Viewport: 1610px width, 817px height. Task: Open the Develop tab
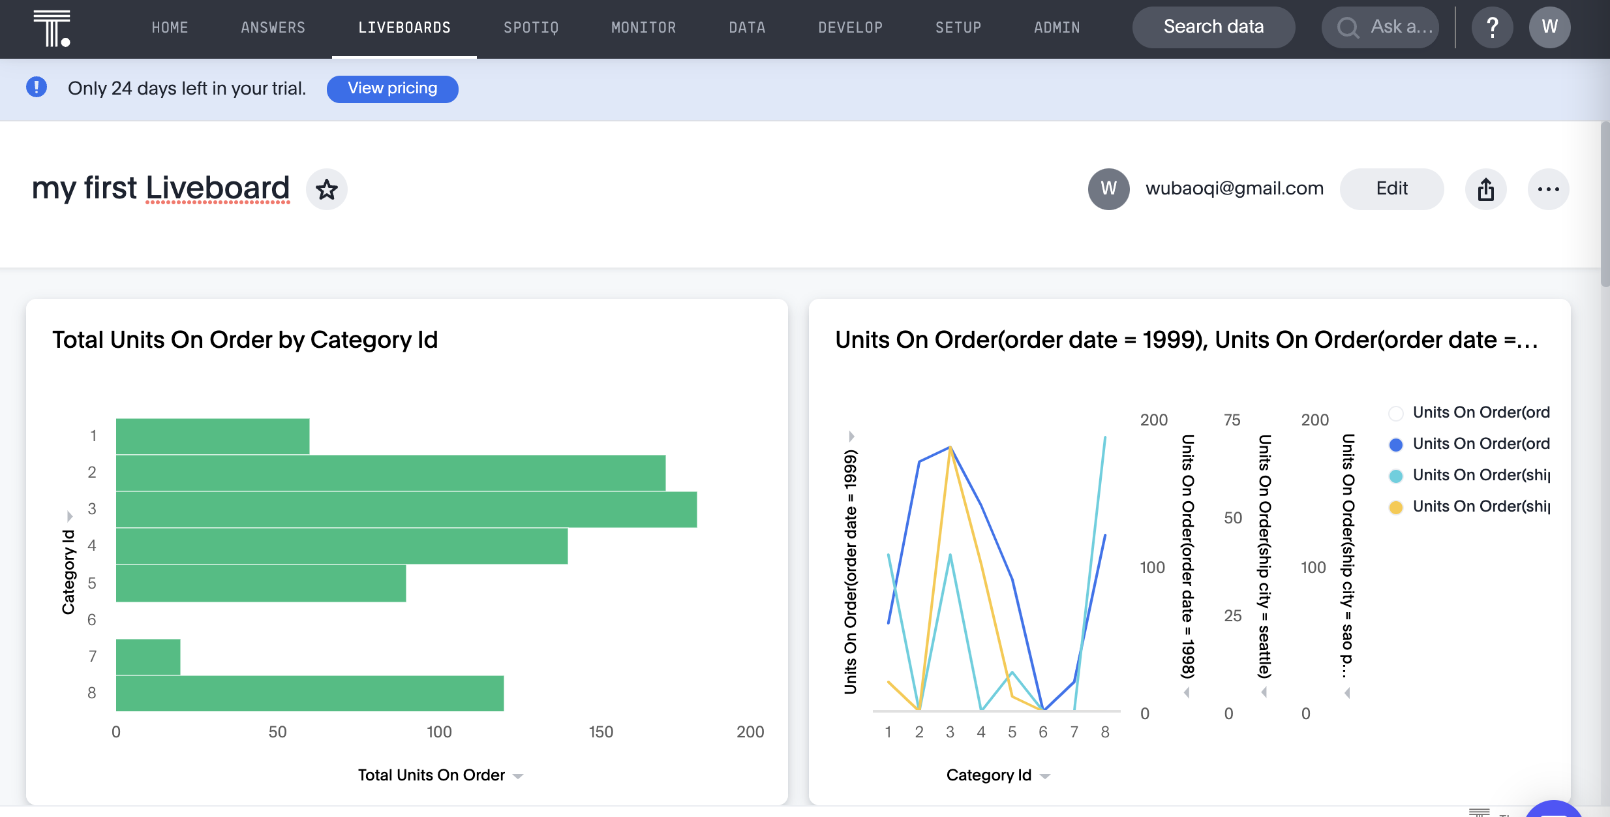point(850,27)
